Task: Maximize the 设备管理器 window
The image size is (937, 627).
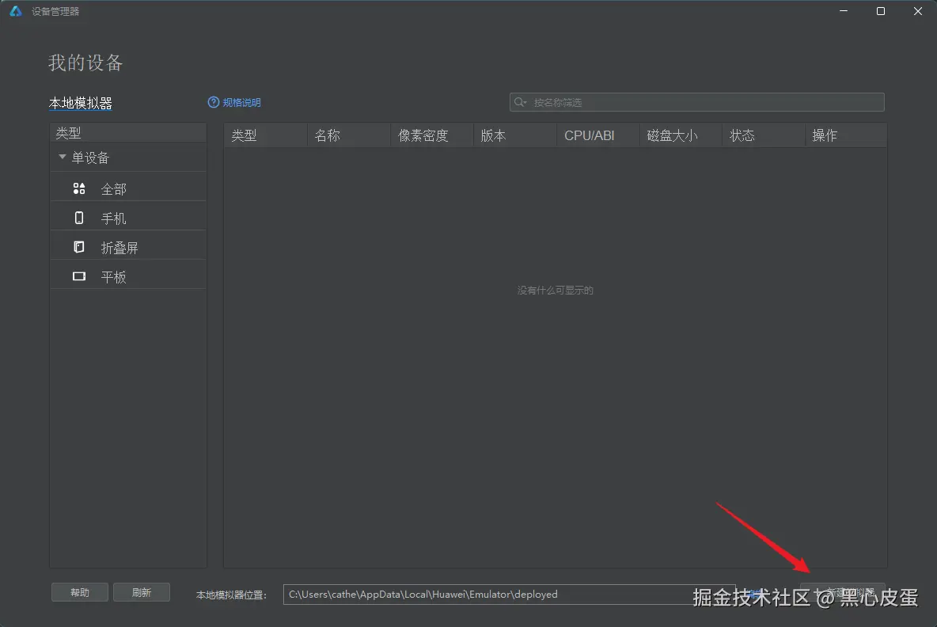Action: click(x=880, y=11)
